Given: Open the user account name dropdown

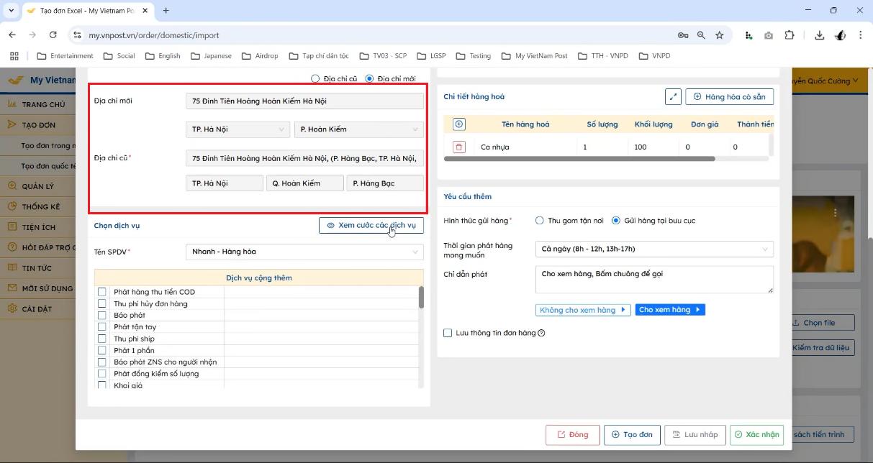Looking at the screenshot, I should pos(825,81).
